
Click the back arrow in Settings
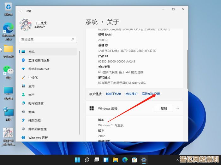click(x=21, y=11)
